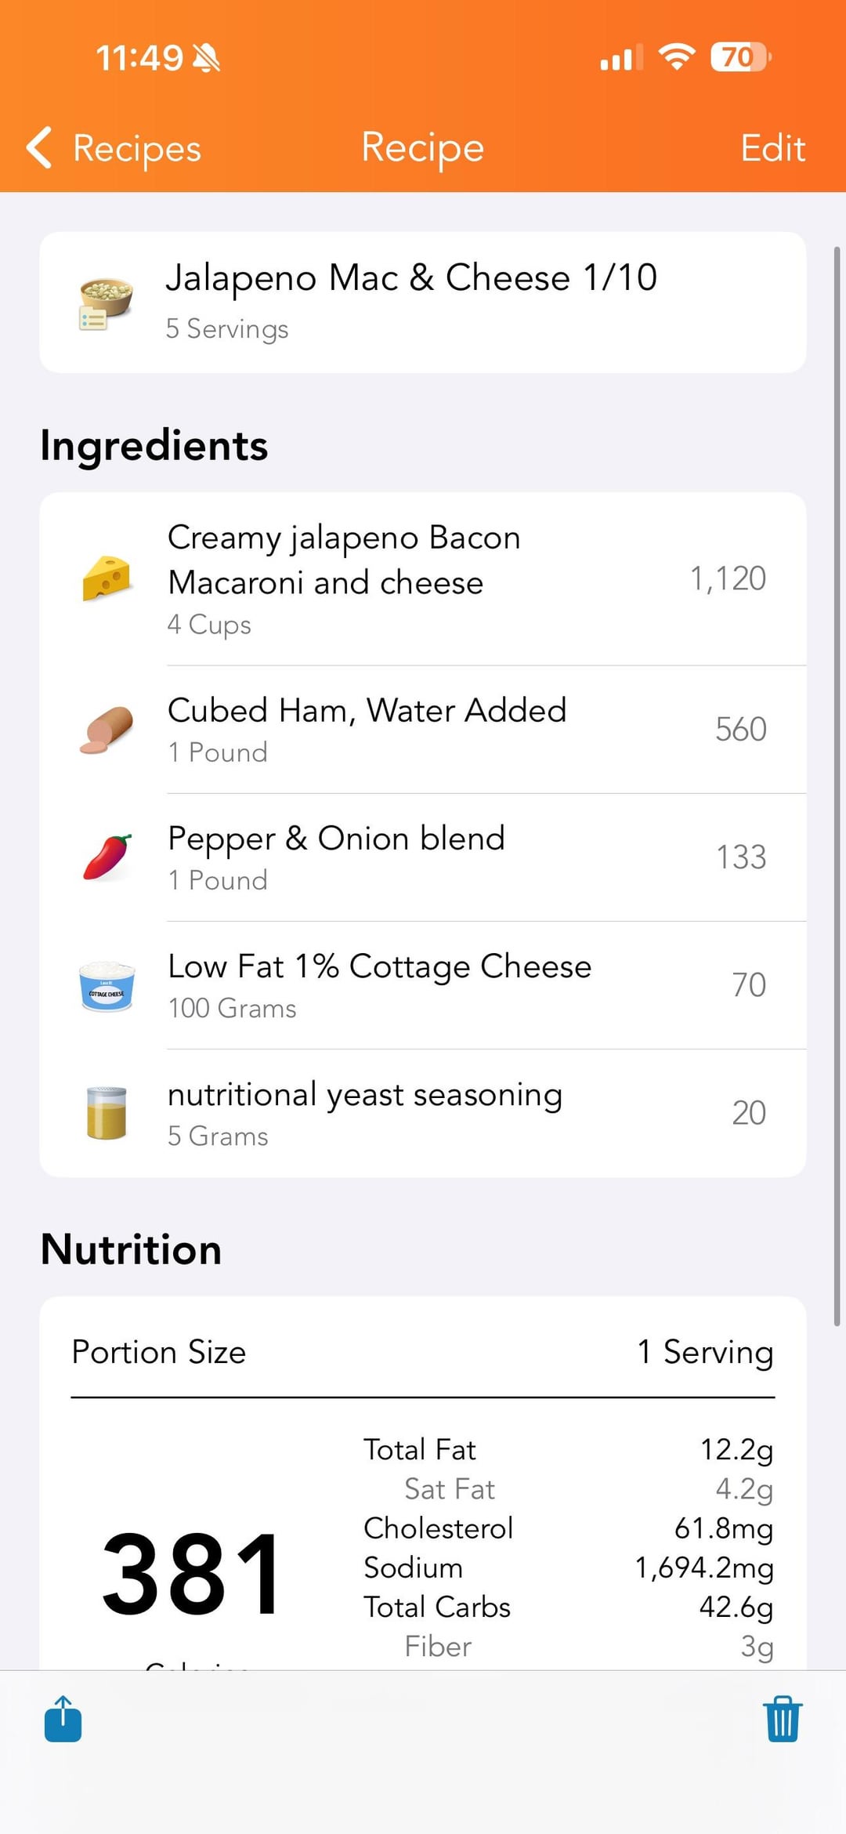Screen dimensions: 846x1834
Task: Tap the recipe bowl icon
Action: coord(106,303)
